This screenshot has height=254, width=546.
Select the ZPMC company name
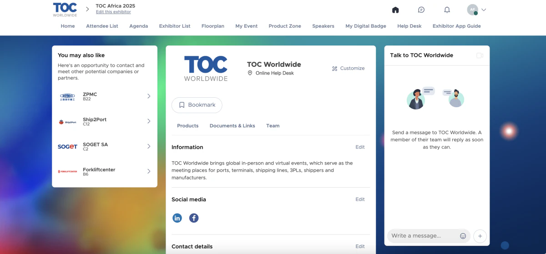pos(90,95)
